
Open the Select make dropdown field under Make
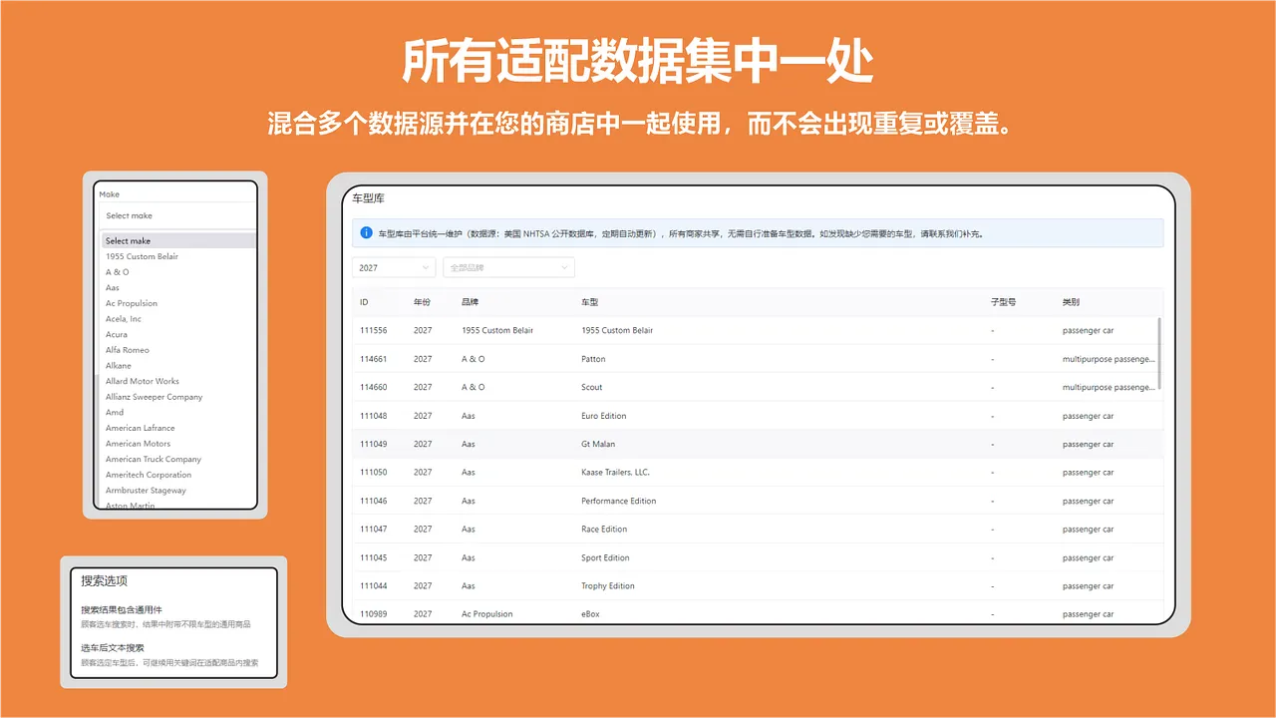click(x=178, y=215)
